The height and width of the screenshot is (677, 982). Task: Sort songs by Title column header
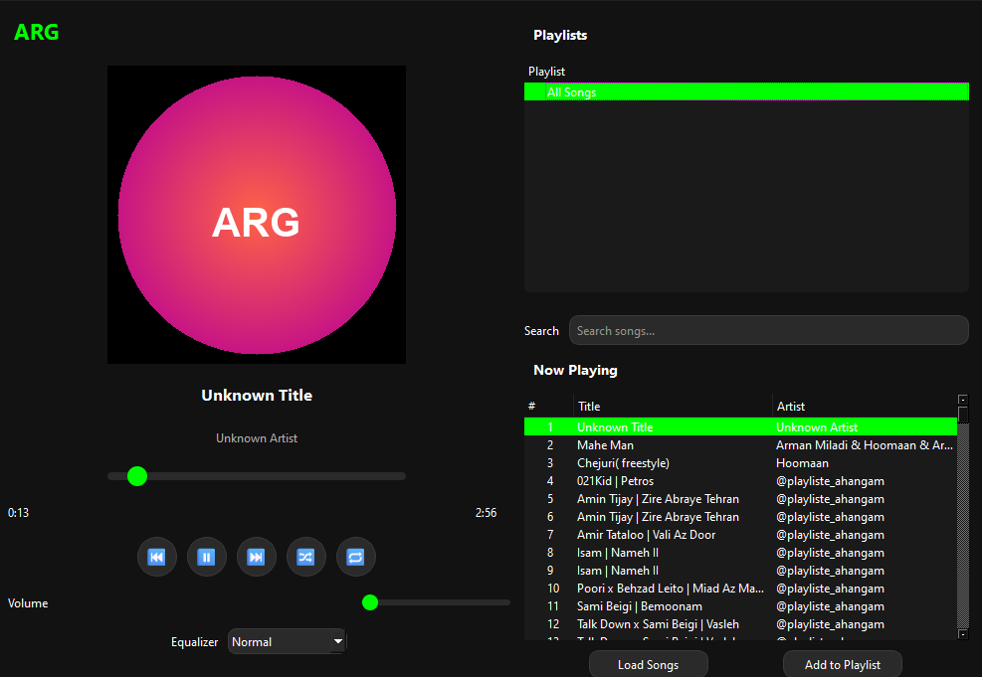[673, 406]
